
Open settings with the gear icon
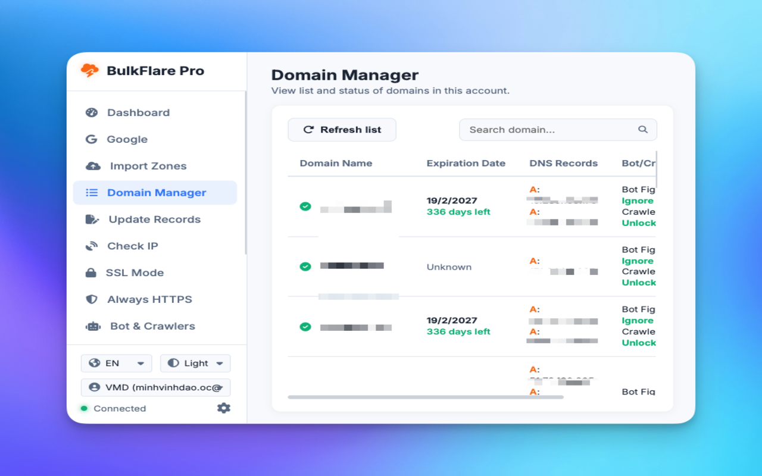pos(224,408)
